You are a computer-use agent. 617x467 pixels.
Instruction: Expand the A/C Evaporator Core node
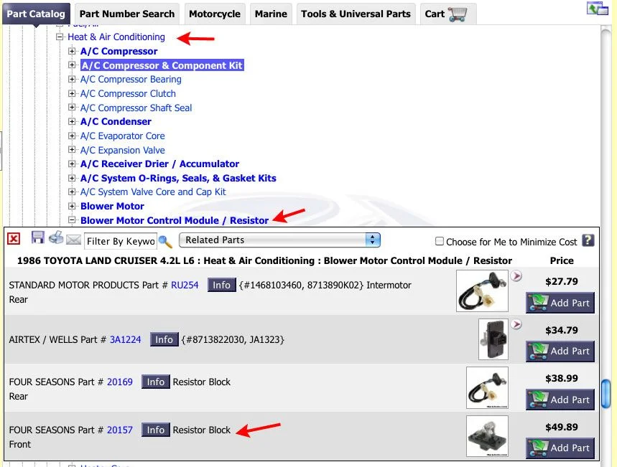(72, 136)
